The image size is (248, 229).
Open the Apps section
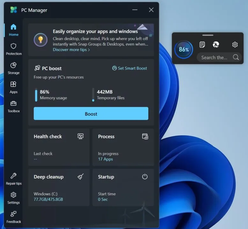click(13, 87)
